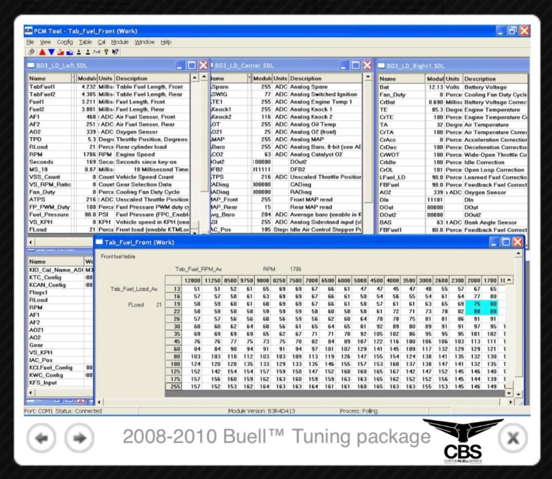The width and height of the screenshot is (552, 479).
Task: Open the Config menu
Action: [65, 42]
